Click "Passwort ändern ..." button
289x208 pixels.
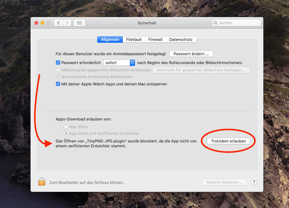191,54
